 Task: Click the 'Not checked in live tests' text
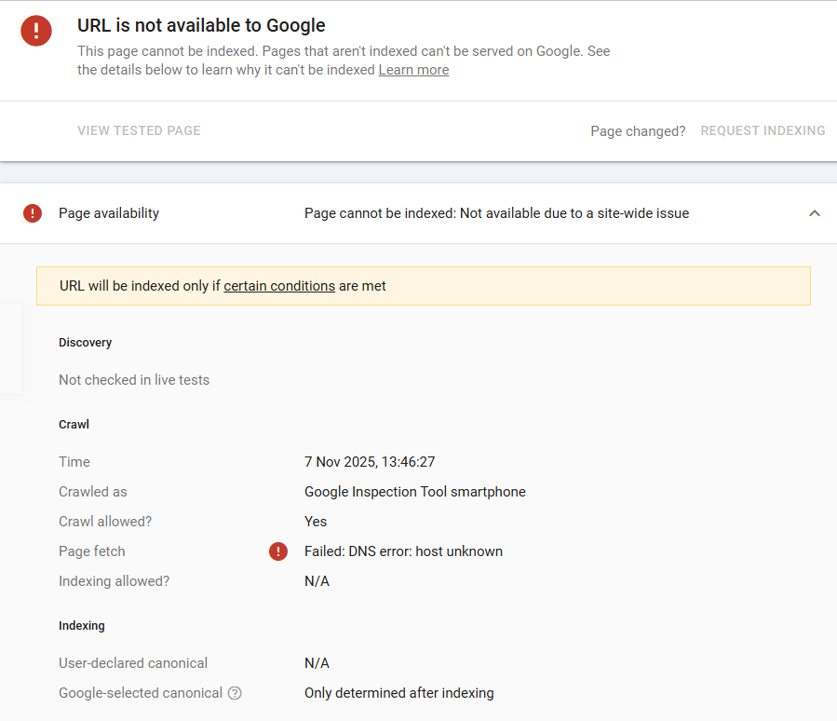point(134,380)
